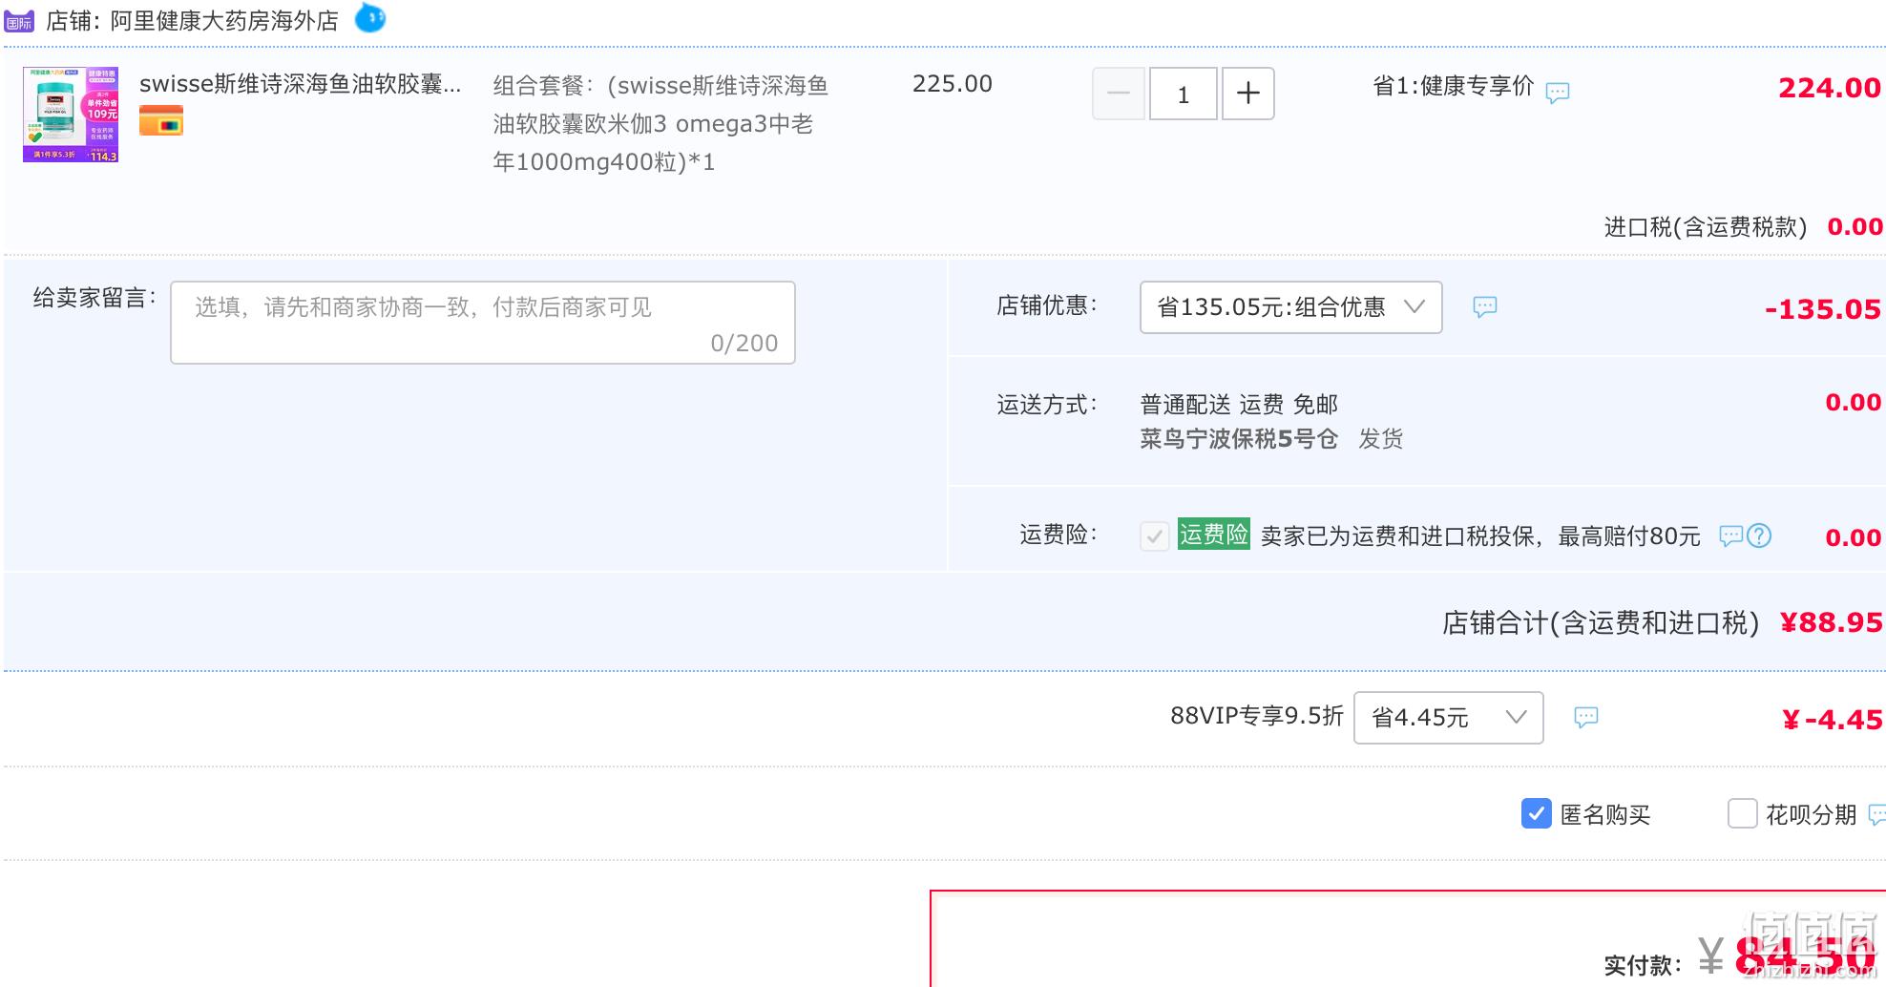
Task: Click the 组合套餐 package description text
Action: pos(660,124)
